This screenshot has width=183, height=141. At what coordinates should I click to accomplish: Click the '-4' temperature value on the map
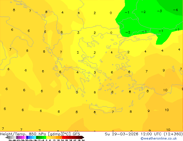pos(175,10)
